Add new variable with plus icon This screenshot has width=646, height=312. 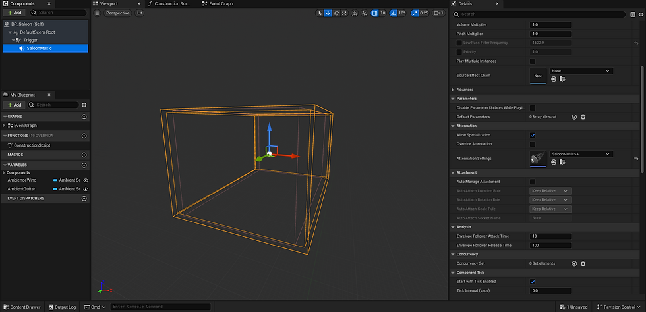pos(84,165)
